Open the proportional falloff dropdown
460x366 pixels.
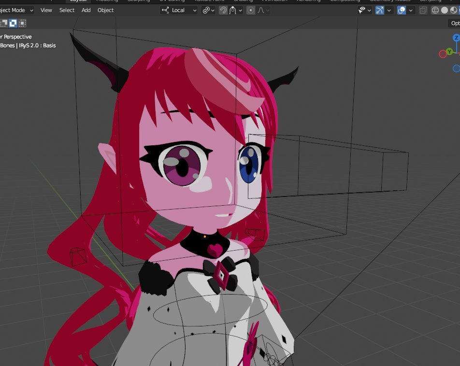(x=264, y=10)
